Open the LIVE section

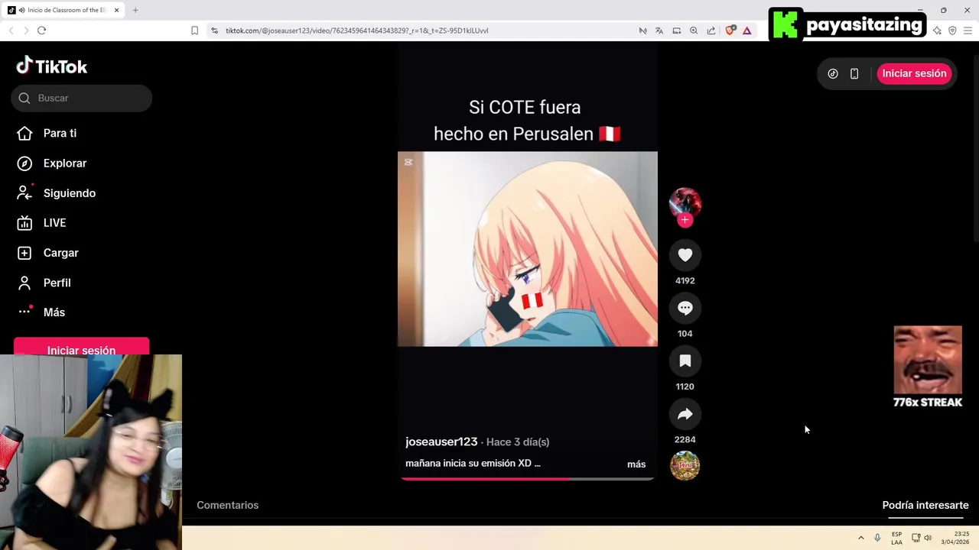41,223
